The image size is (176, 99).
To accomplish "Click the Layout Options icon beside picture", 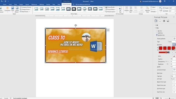I will (x=108, y=30).
